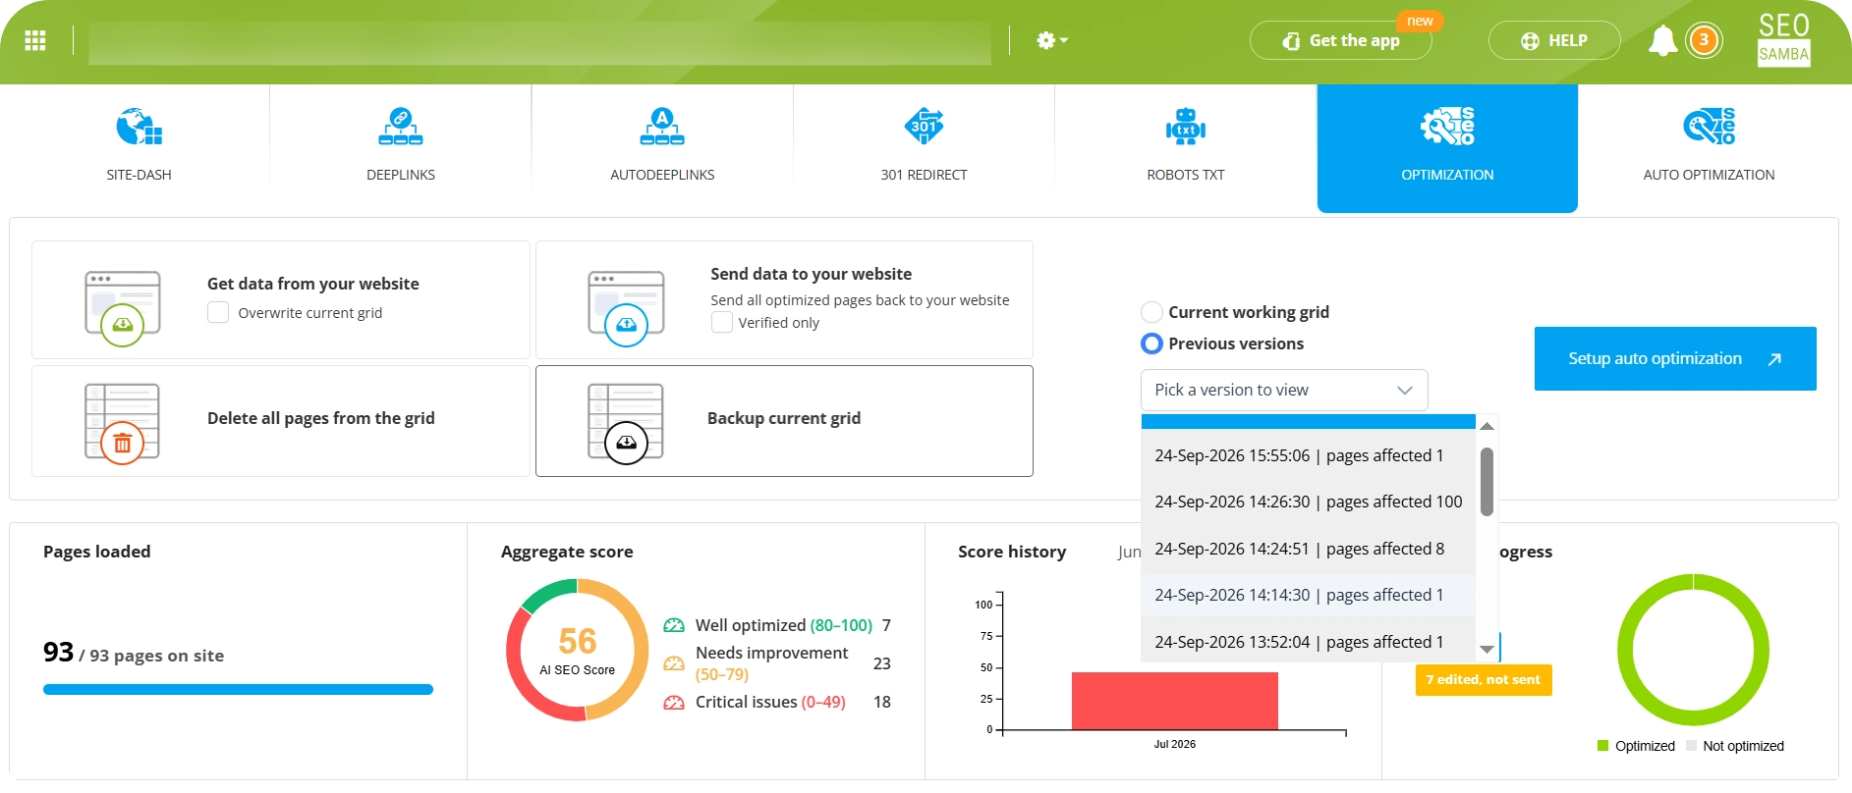The width and height of the screenshot is (1852, 793).
Task: Select the Optimization tab
Action: 1447,147
